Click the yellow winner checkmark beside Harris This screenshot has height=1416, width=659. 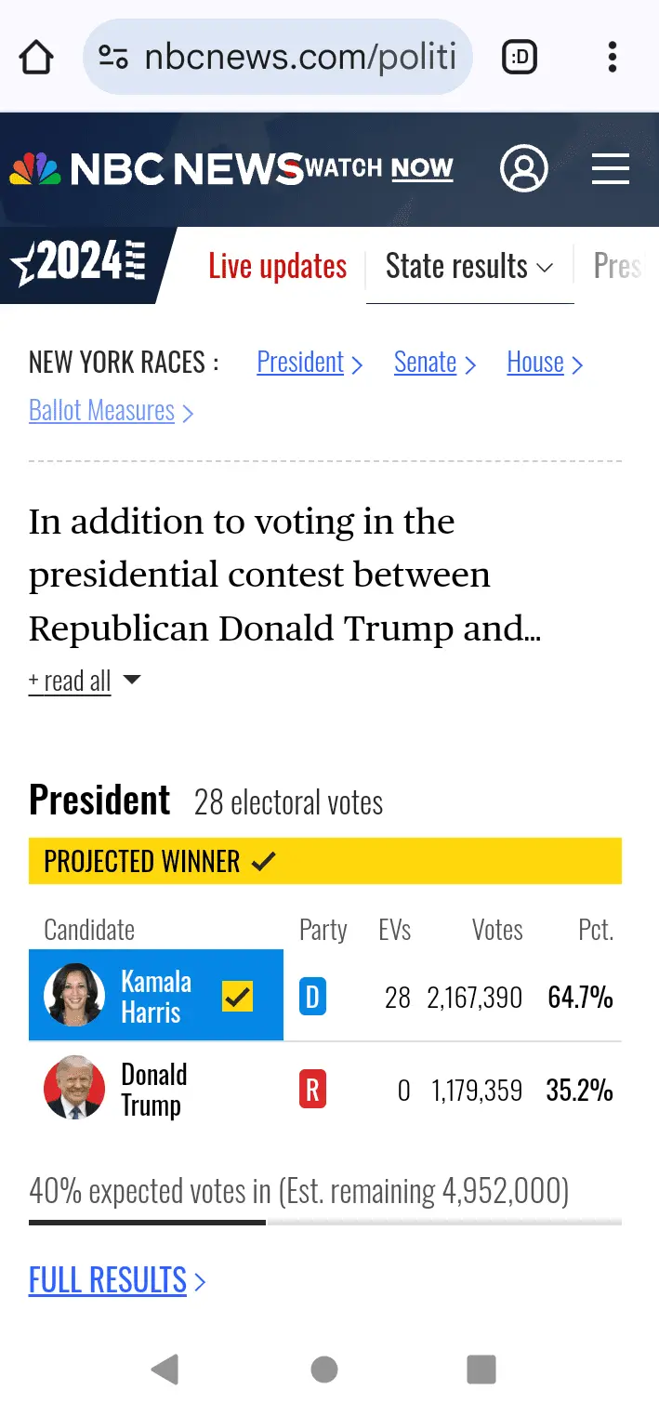coord(238,997)
